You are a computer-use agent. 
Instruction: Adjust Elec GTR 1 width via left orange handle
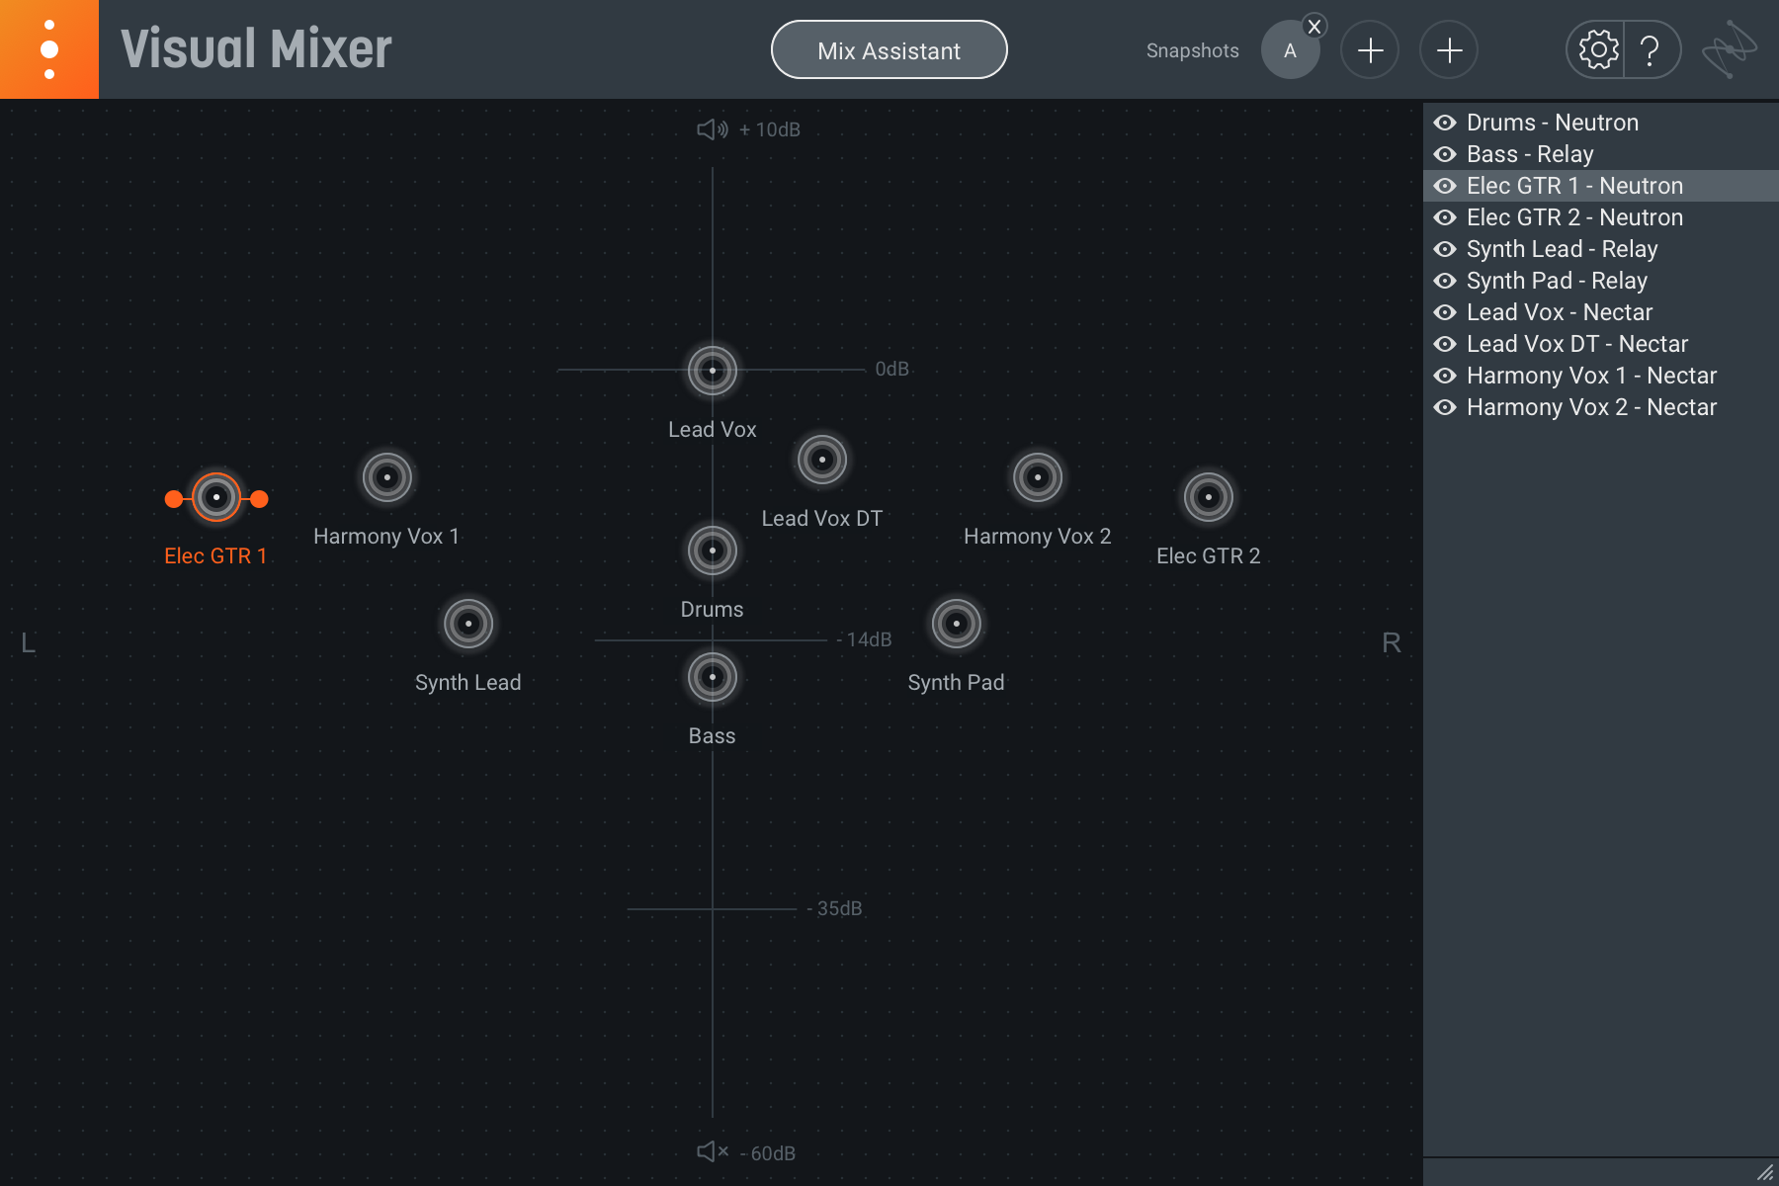(x=172, y=498)
